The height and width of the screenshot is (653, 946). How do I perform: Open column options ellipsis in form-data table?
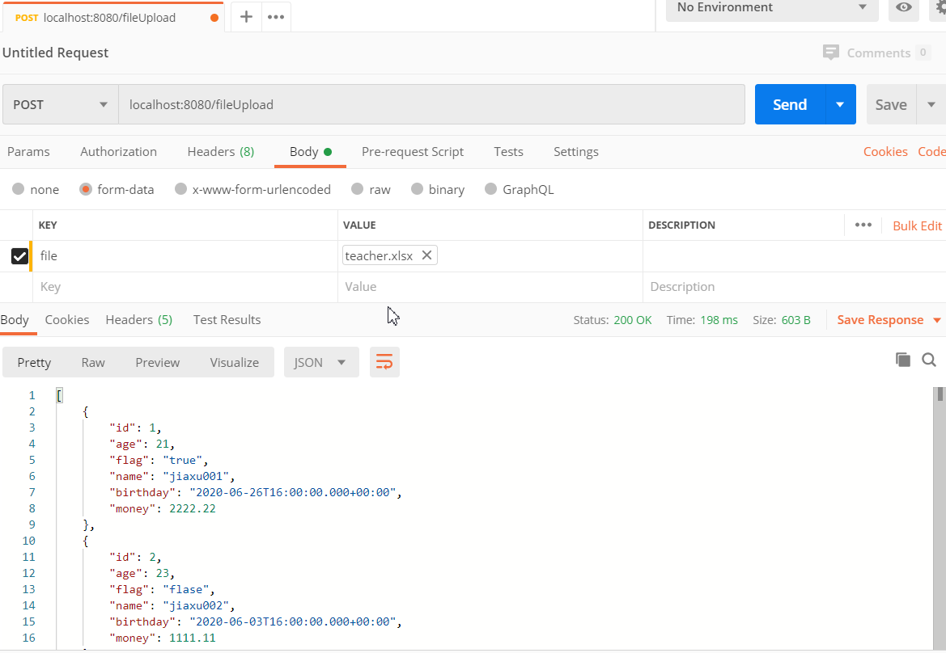click(863, 225)
